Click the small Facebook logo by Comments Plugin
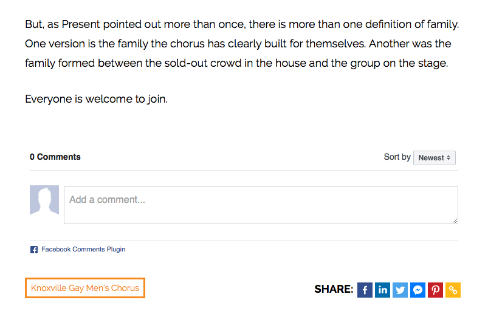 [x=34, y=250]
